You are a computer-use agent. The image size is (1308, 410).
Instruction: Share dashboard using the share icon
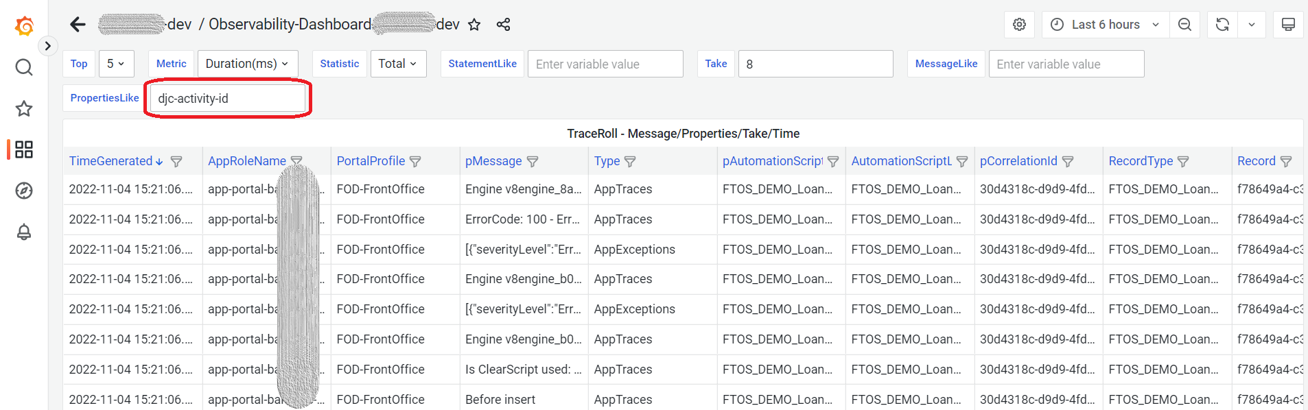pyautogui.click(x=503, y=25)
